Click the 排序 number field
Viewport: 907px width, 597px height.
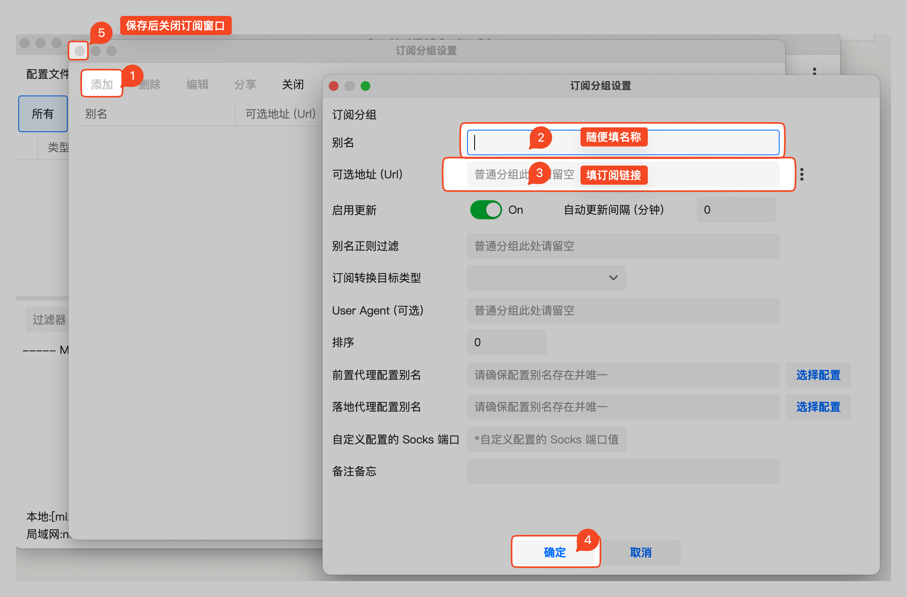click(x=506, y=342)
